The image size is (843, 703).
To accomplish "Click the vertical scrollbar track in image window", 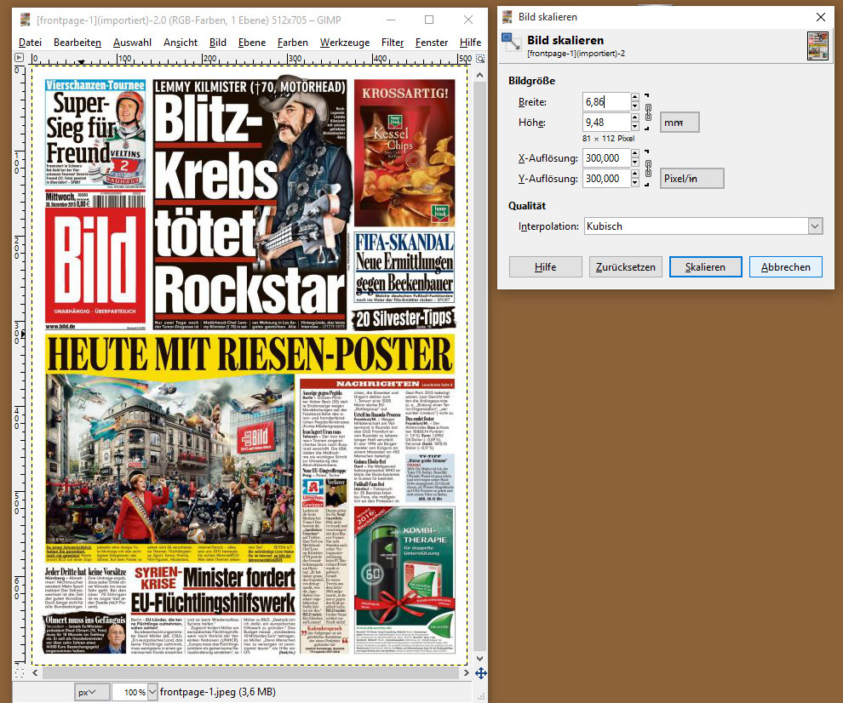I will click(x=480, y=367).
